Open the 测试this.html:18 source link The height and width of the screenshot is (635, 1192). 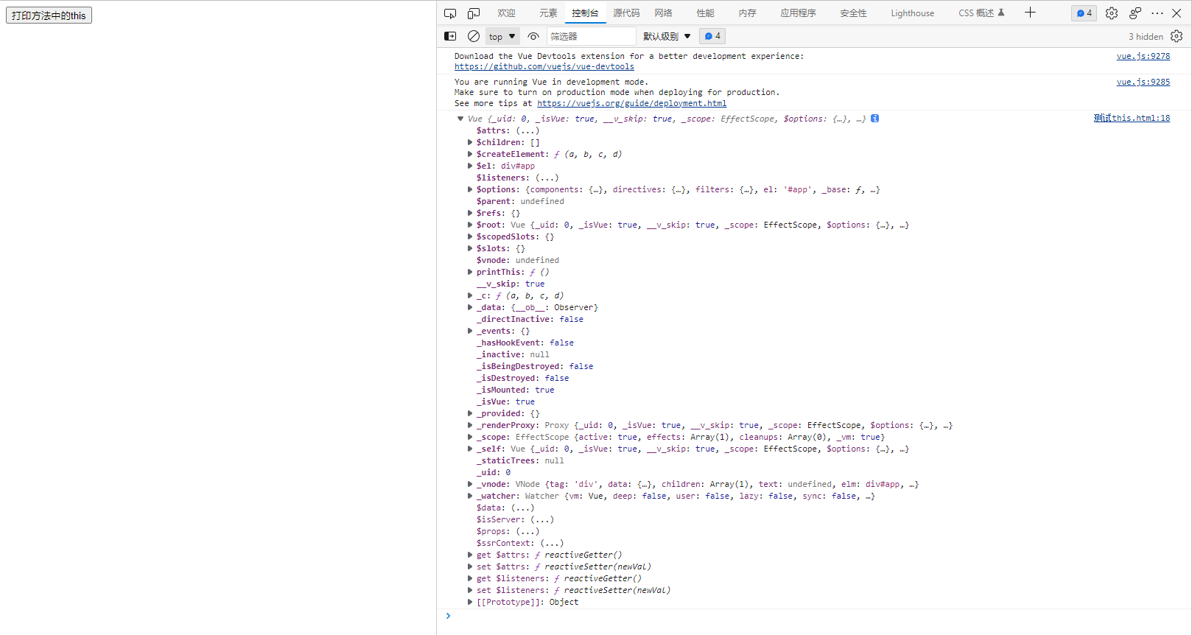(1132, 118)
